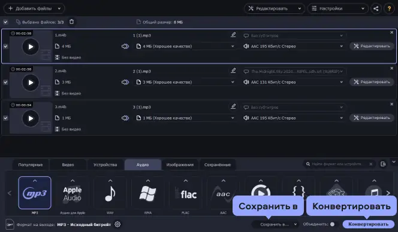Open 1 МБ quality dropdown for 3.m4b
The width and height of the screenshot is (398, 232).
tap(185, 118)
